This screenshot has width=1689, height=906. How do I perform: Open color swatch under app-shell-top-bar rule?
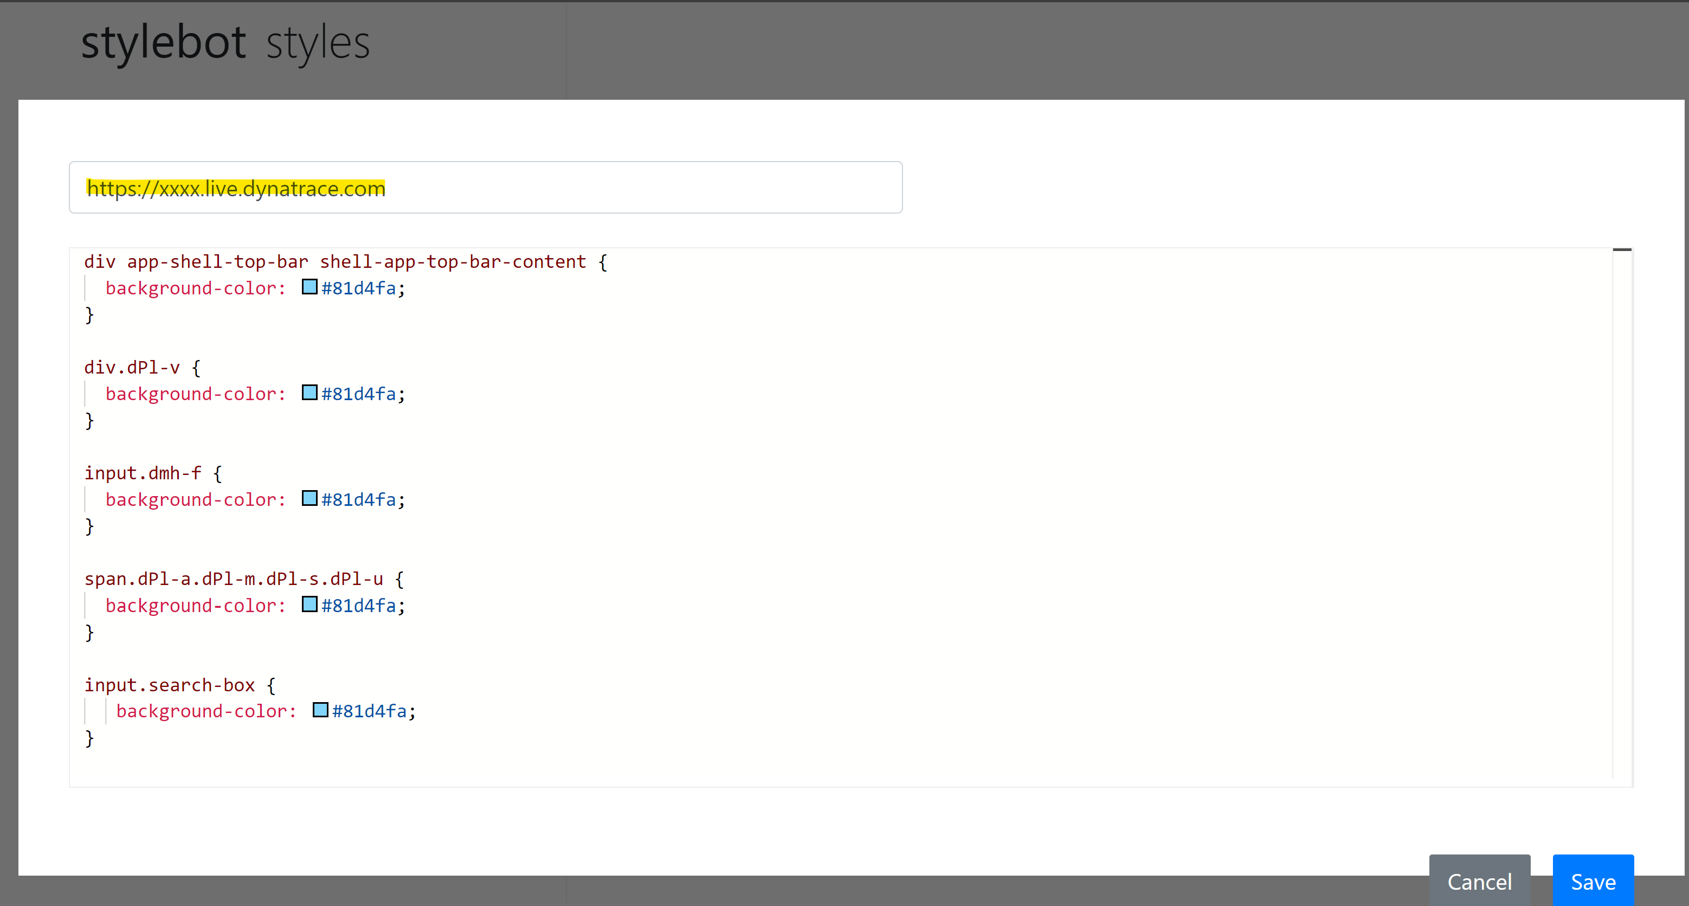pyautogui.click(x=310, y=287)
